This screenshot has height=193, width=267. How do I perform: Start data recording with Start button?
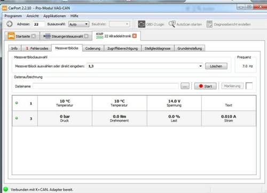pos(206,86)
